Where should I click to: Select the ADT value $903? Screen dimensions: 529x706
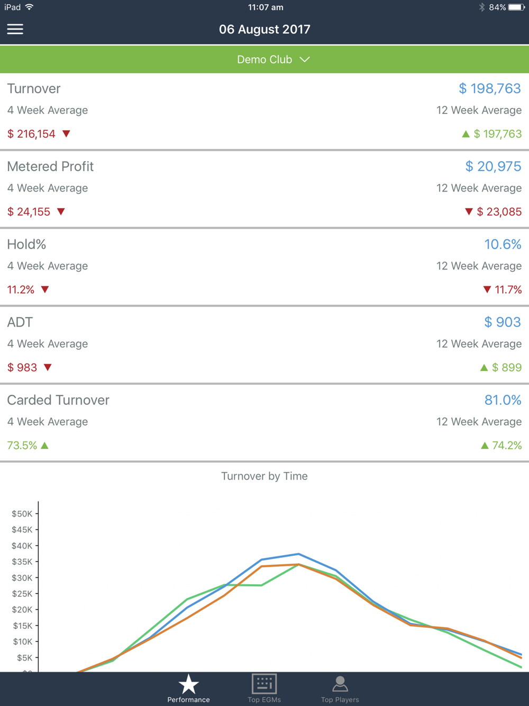[503, 322]
